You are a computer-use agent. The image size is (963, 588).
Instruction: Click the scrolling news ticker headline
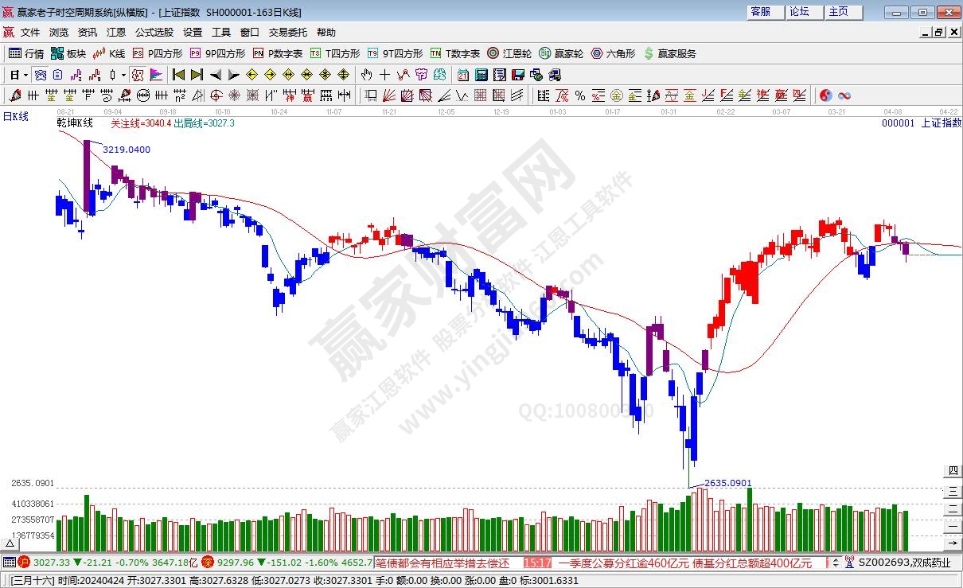tap(684, 563)
